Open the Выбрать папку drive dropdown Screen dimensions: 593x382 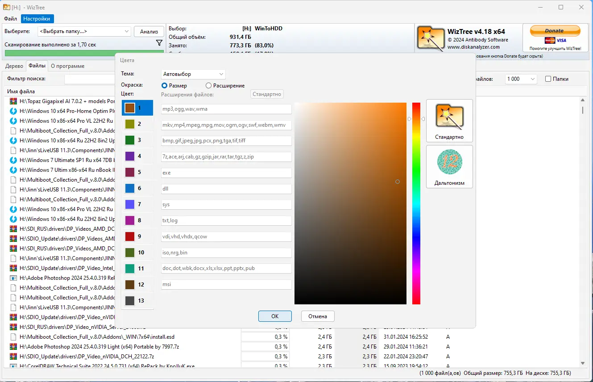pos(84,31)
